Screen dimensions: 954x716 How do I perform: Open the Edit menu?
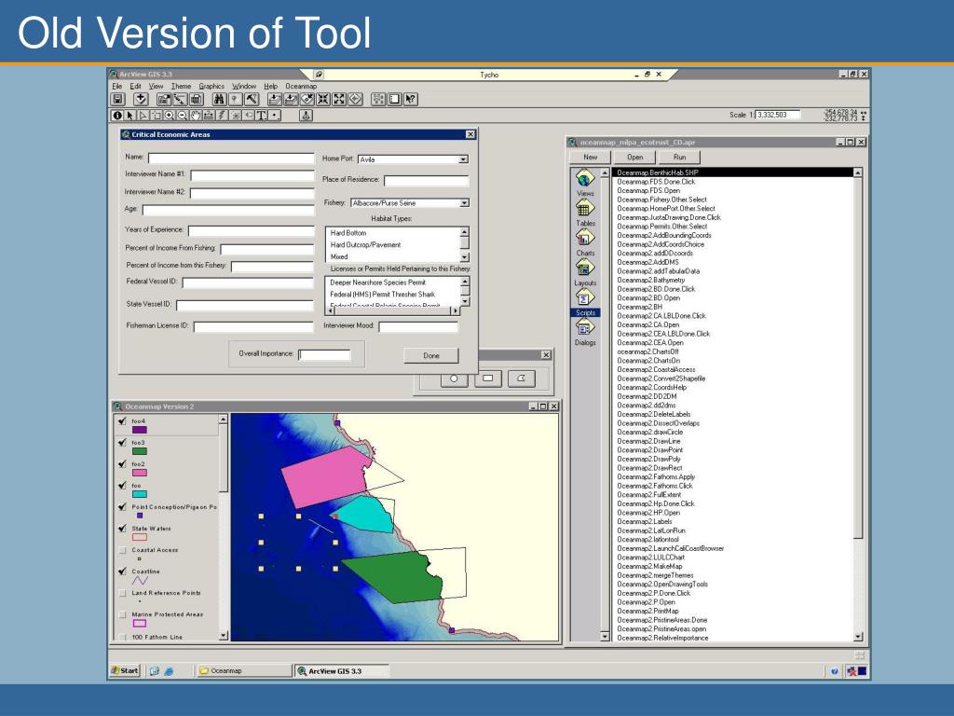[136, 87]
